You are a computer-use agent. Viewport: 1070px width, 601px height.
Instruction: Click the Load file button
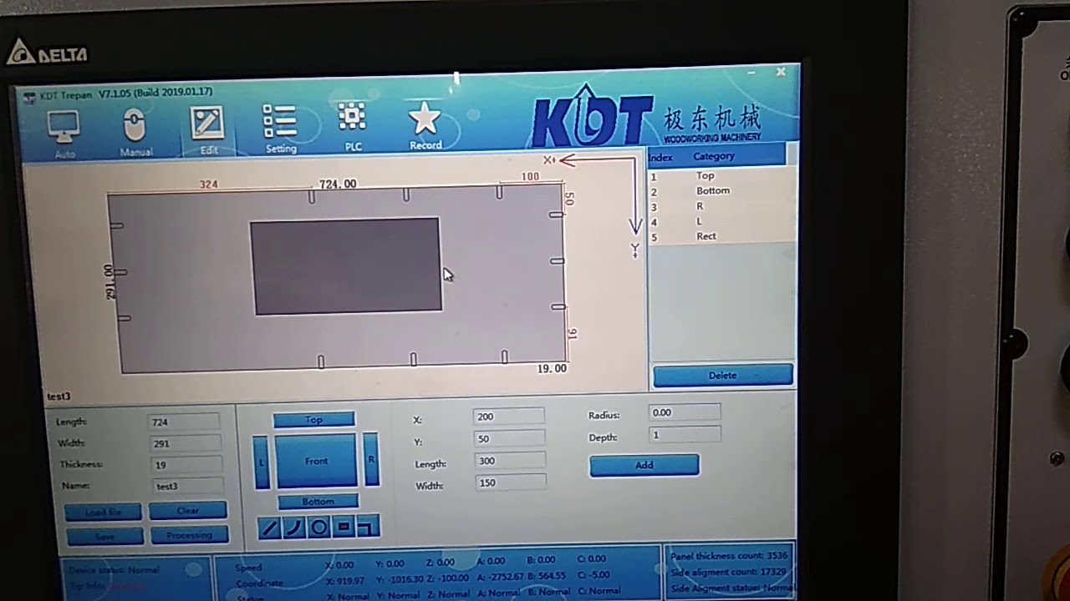104,512
